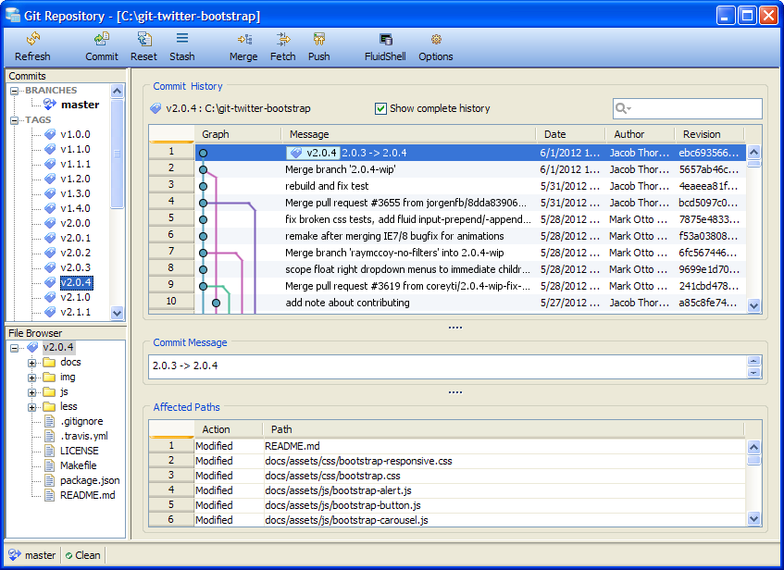Click the Push toolbar icon

click(319, 39)
